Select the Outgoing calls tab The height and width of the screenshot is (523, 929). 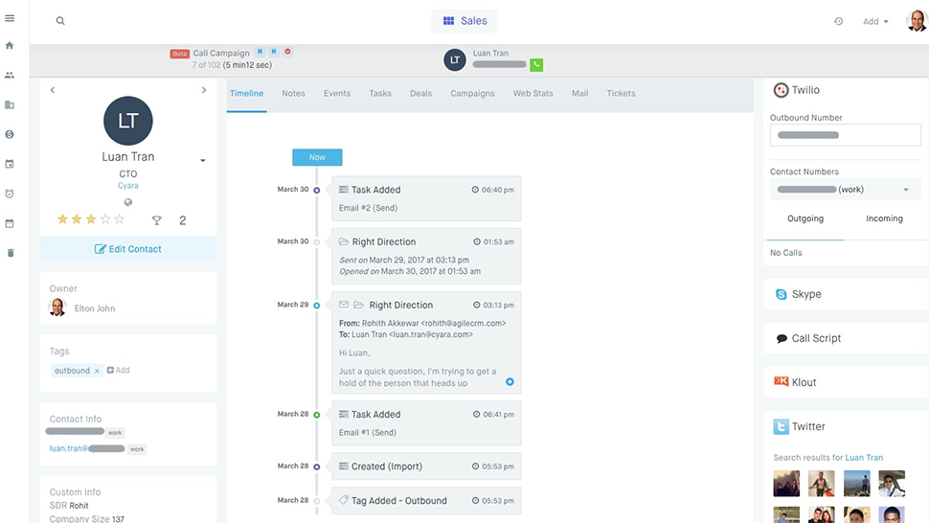[x=805, y=218]
